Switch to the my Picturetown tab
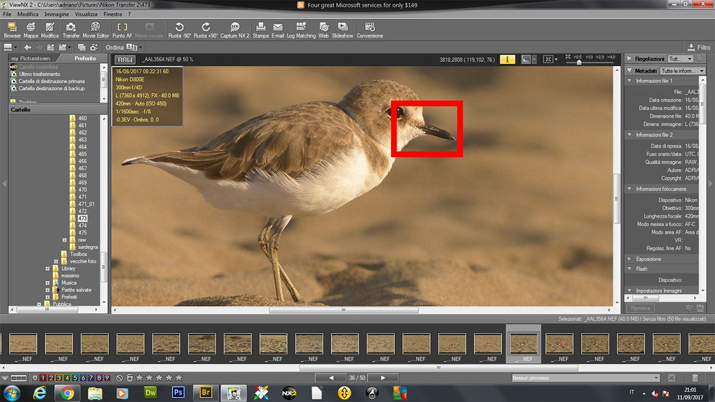Screen dimensions: 715x402 (x=30, y=58)
